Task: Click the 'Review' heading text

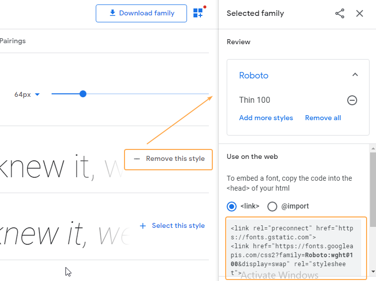Action: point(239,42)
